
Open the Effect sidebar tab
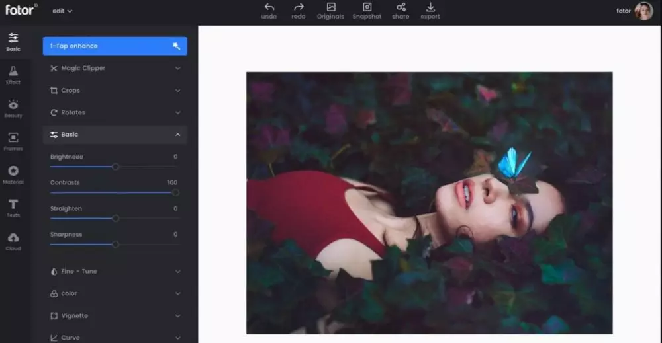(13, 75)
